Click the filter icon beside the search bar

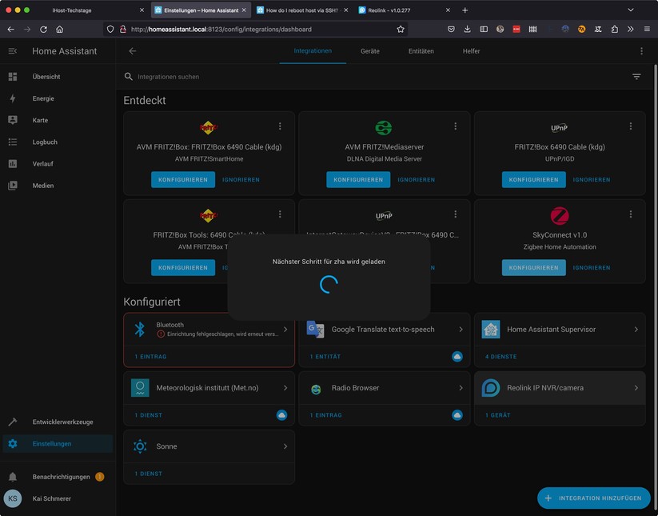tap(636, 76)
